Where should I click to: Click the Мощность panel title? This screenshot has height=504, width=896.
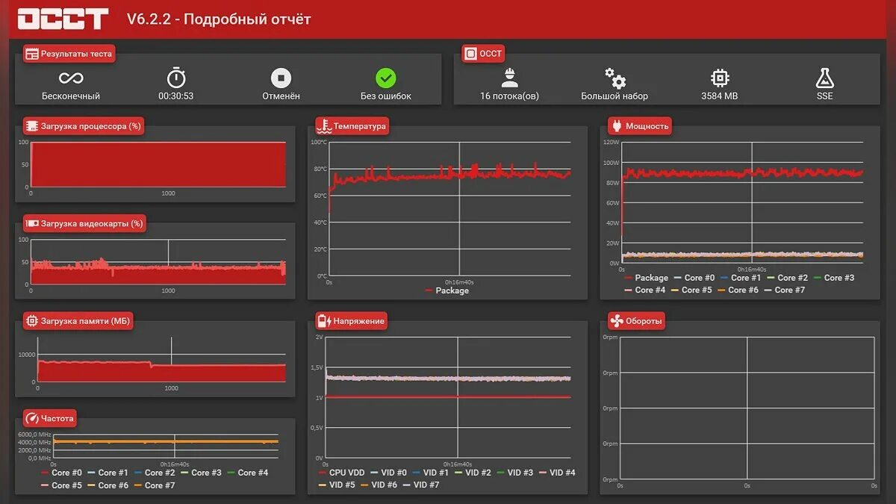[x=647, y=126]
